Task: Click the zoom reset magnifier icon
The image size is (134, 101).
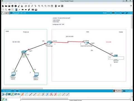Action: tap(42, 6)
